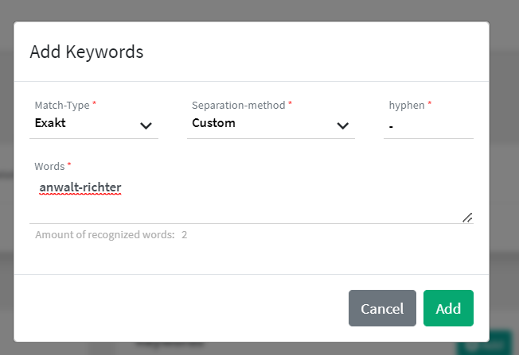Open the Separation-method dropdown showing Custom

(263, 124)
